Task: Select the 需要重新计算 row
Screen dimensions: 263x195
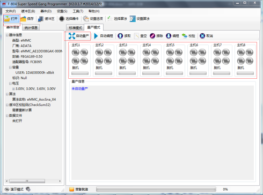Action: [x=22, y=110]
